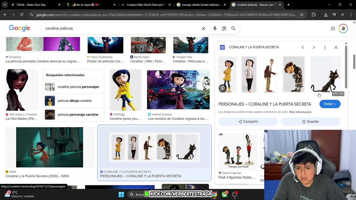
Task: Switch to the Compra Nike Street Flare tab
Action: pos(146,5)
